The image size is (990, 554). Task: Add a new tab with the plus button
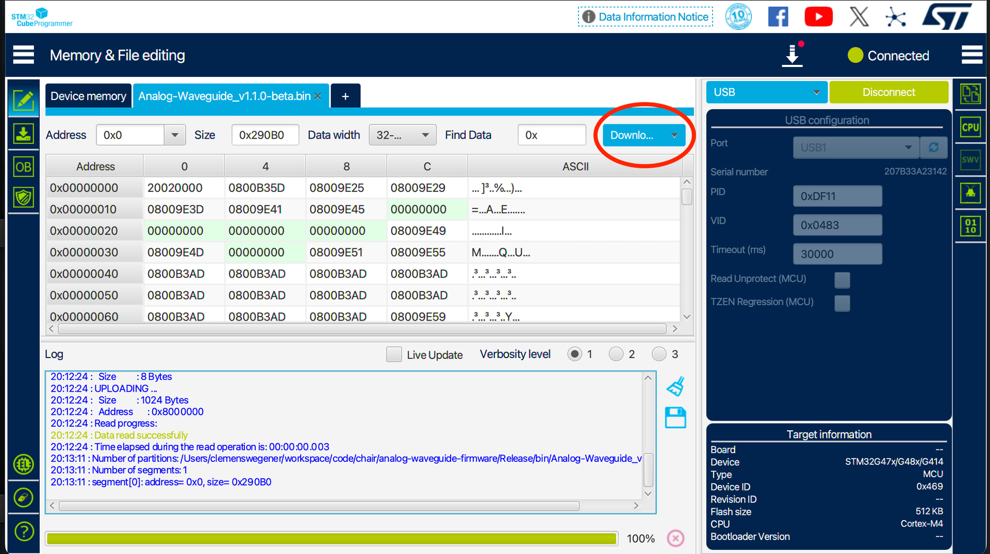point(345,96)
